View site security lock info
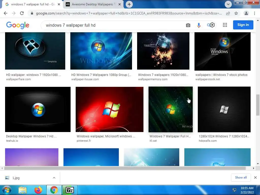The width and height of the screenshot is (260, 195). pos(32,13)
